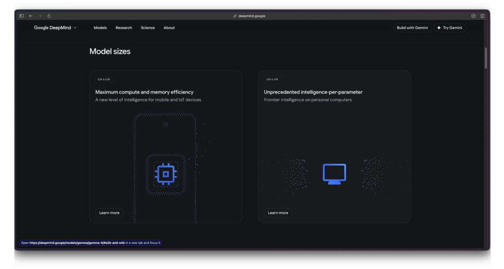Click the blue chip processor icon

(166, 174)
